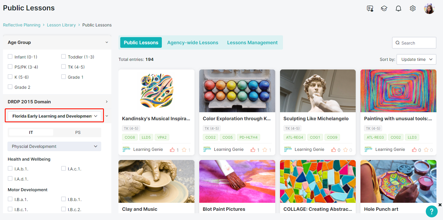Expand the DRDP 2015 Domain section

[x=57, y=102]
